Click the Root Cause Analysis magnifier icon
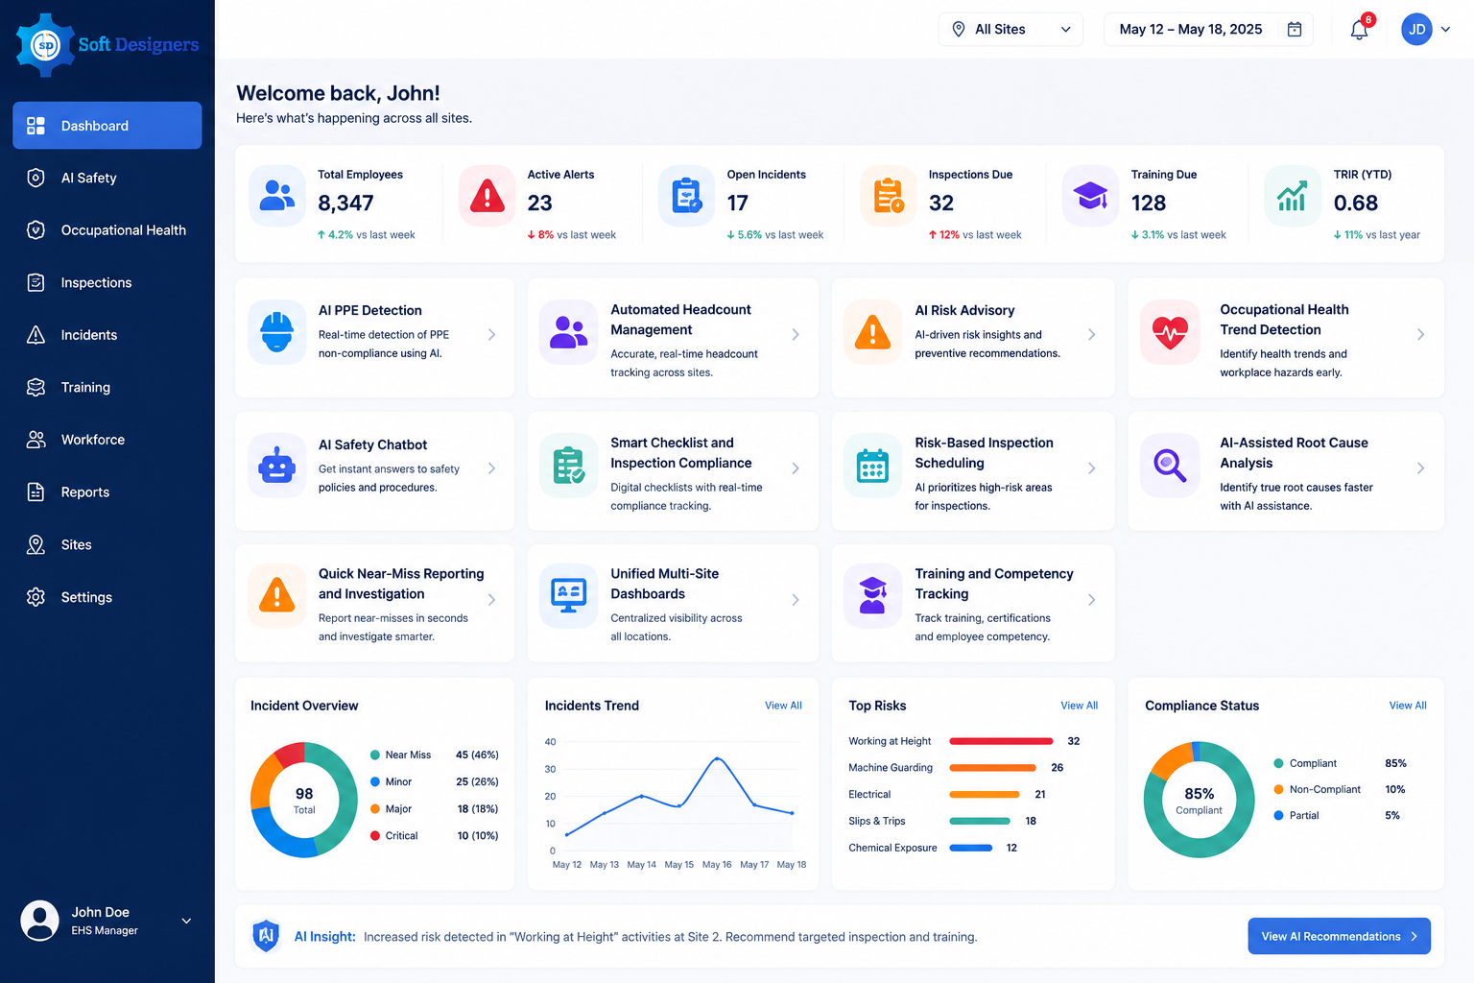This screenshot has width=1474, height=983. tap(1170, 466)
